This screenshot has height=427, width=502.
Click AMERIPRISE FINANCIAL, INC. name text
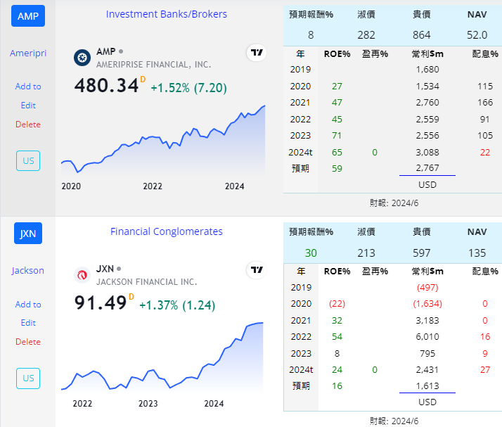tap(154, 65)
